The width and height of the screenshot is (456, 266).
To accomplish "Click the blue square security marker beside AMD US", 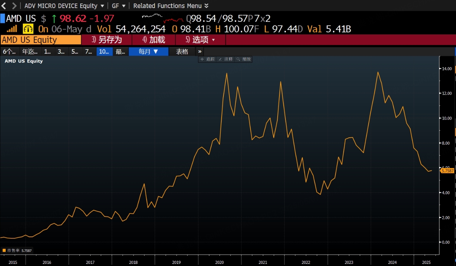I will pyautogui.click(x=2, y=18).
